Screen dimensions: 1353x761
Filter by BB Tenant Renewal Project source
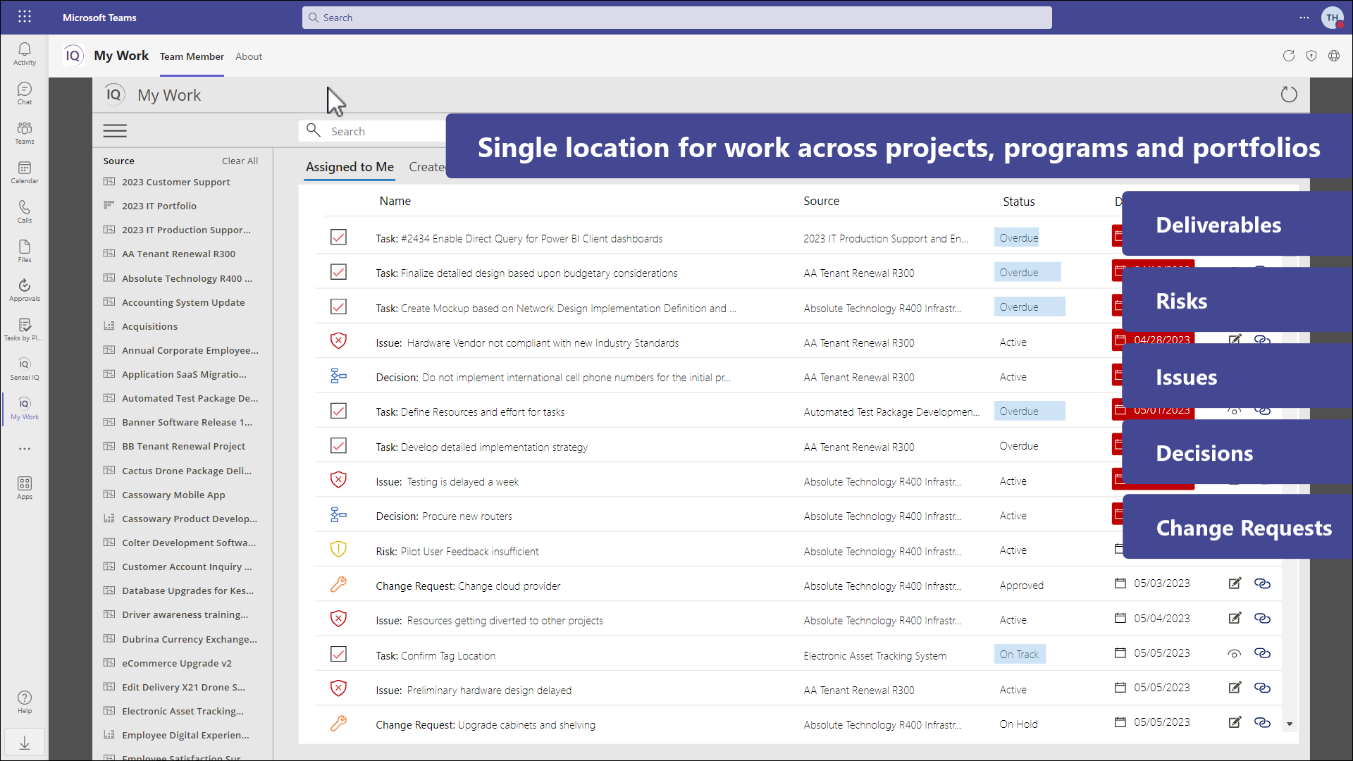tap(183, 446)
